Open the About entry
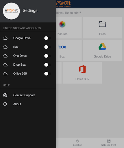This screenshot has height=148, width=124. 28,104
